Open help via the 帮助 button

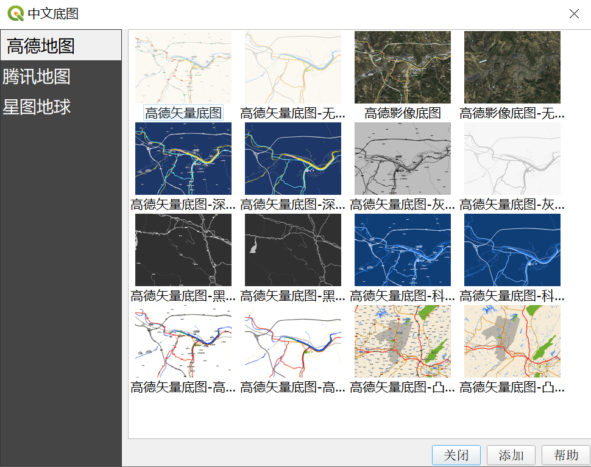tap(566, 455)
